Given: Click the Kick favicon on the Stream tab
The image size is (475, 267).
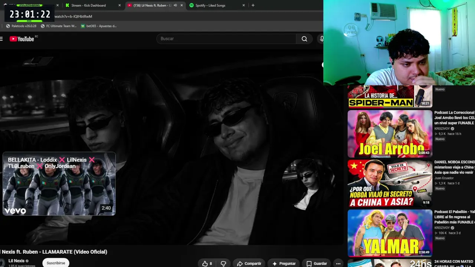Looking at the screenshot, I should (67, 5).
